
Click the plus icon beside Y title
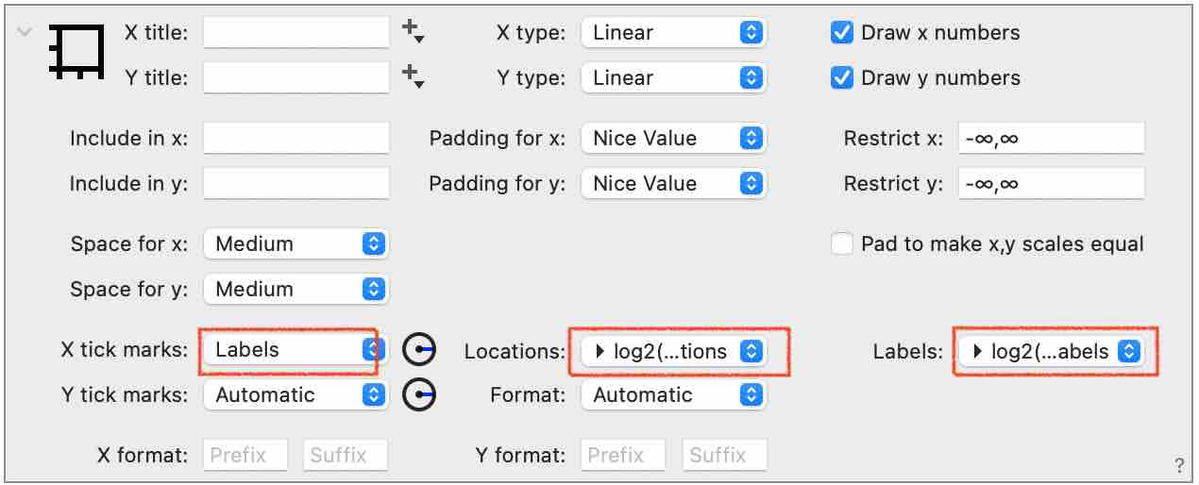point(413,76)
